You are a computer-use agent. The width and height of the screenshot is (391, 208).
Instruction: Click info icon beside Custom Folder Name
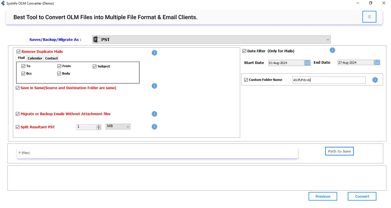coord(375,80)
